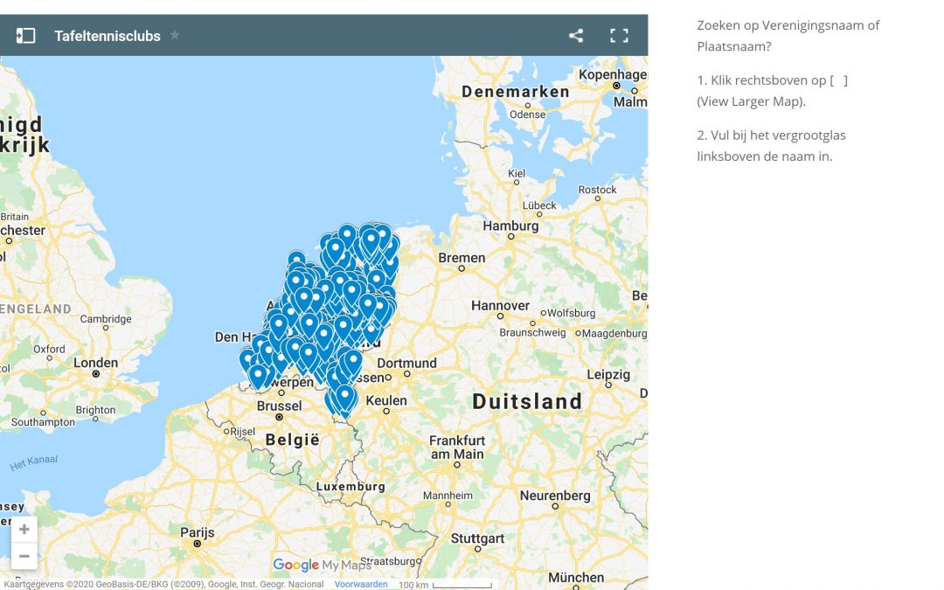Click the '(View Larger Map)' instruction text

pyautogui.click(x=751, y=101)
